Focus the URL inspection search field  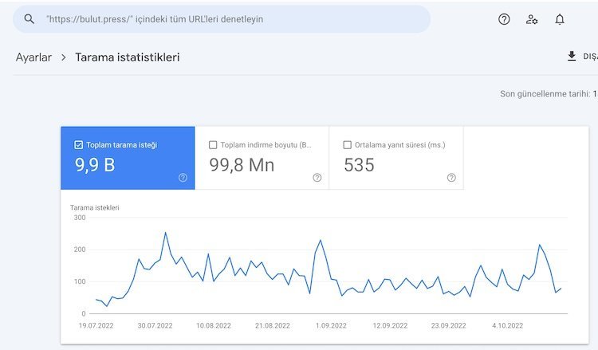pyautogui.click(x=231, y=19)
